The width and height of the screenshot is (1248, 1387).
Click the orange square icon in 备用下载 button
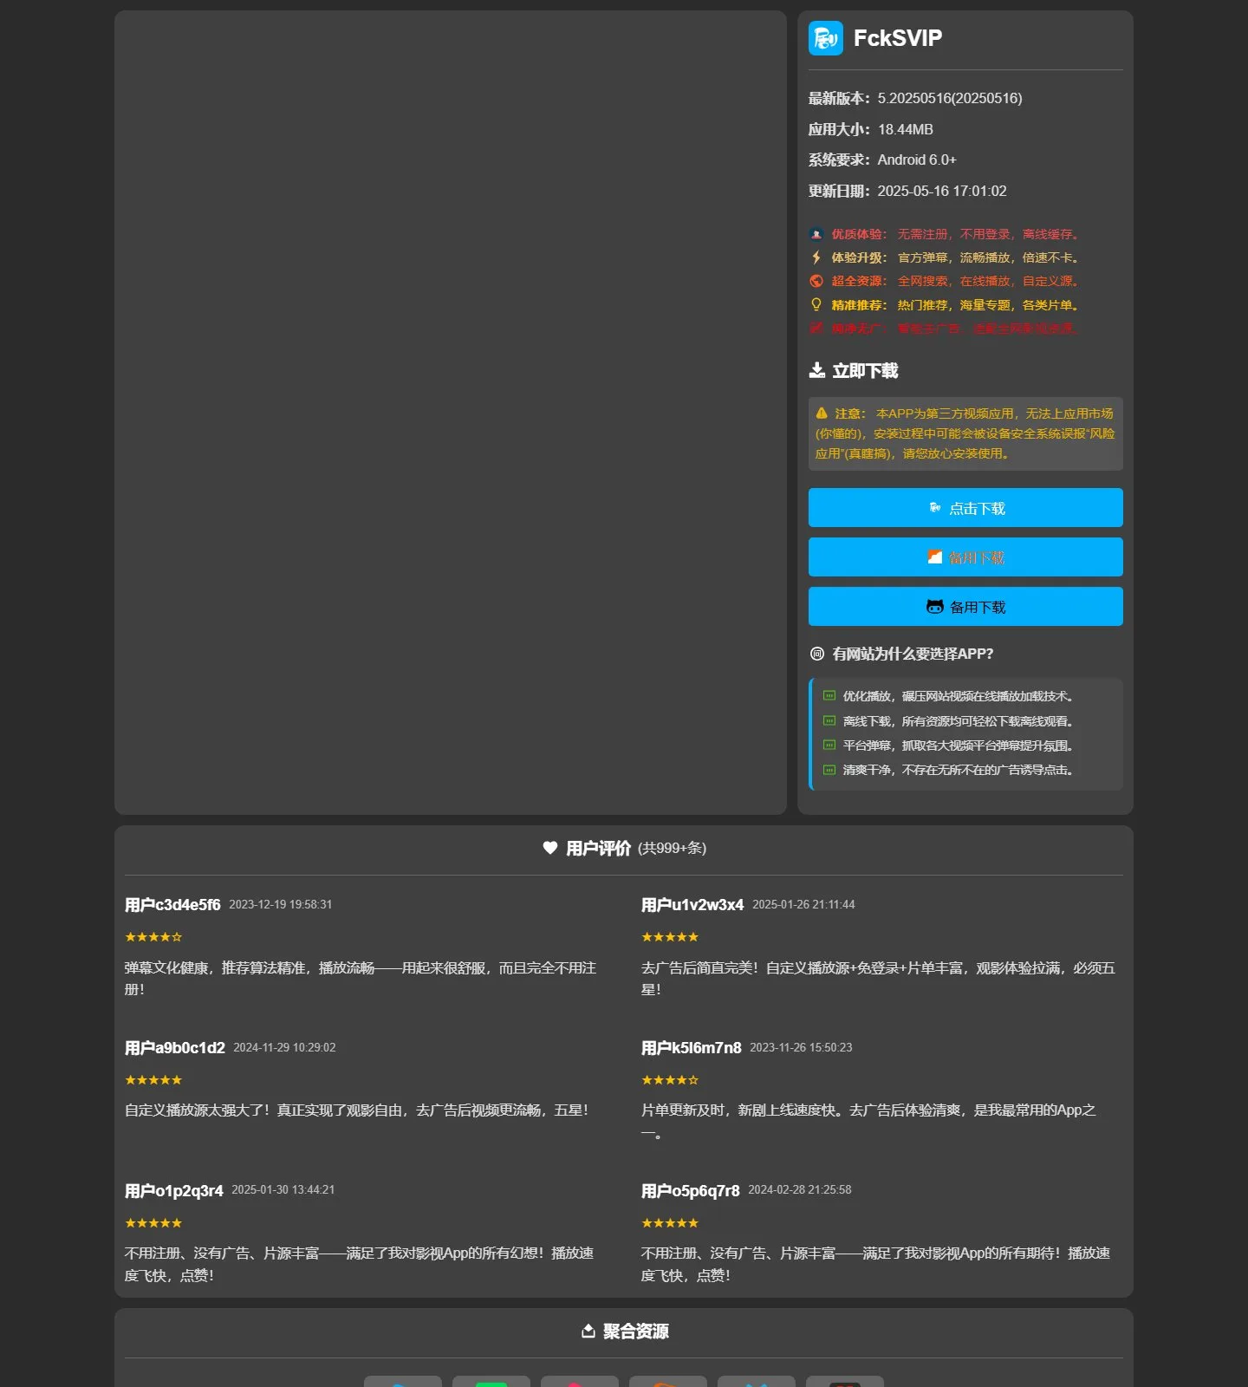(x=935, y=557)
